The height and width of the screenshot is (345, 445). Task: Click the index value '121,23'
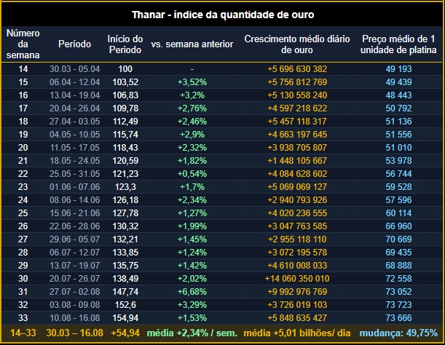[125, 174]
